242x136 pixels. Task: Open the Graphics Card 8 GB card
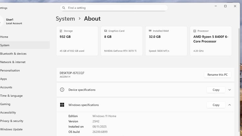point(122,41)
